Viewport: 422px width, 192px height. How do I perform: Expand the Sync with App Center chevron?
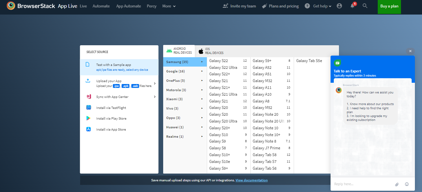155,97
